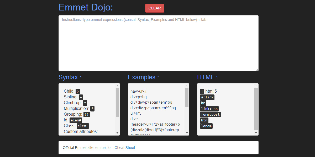Click the "^" climb-up operator badge
Viewport: 315px width, 157px height.
click(x=85, y=103)
